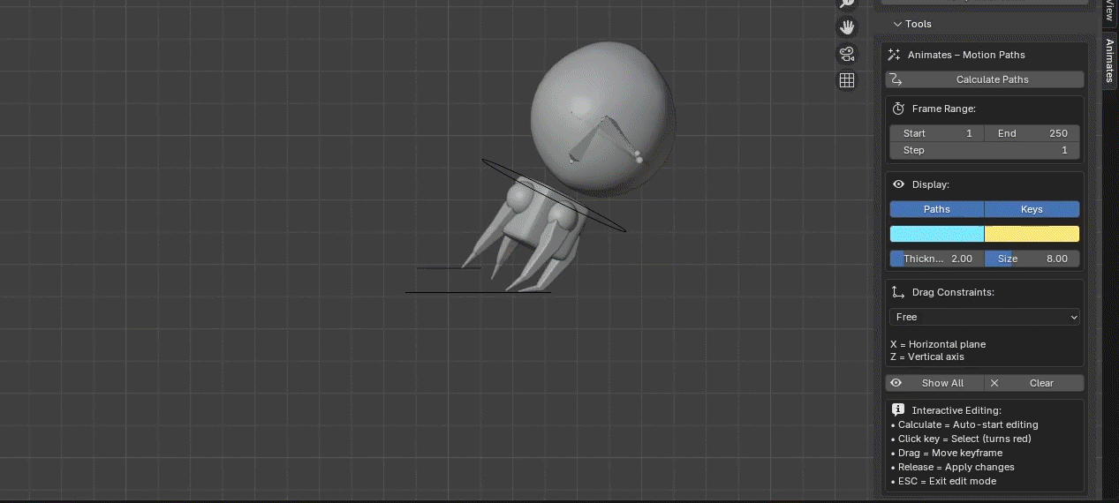Toggle the camera view icon

pyautogui.click(x=847, y=54)
